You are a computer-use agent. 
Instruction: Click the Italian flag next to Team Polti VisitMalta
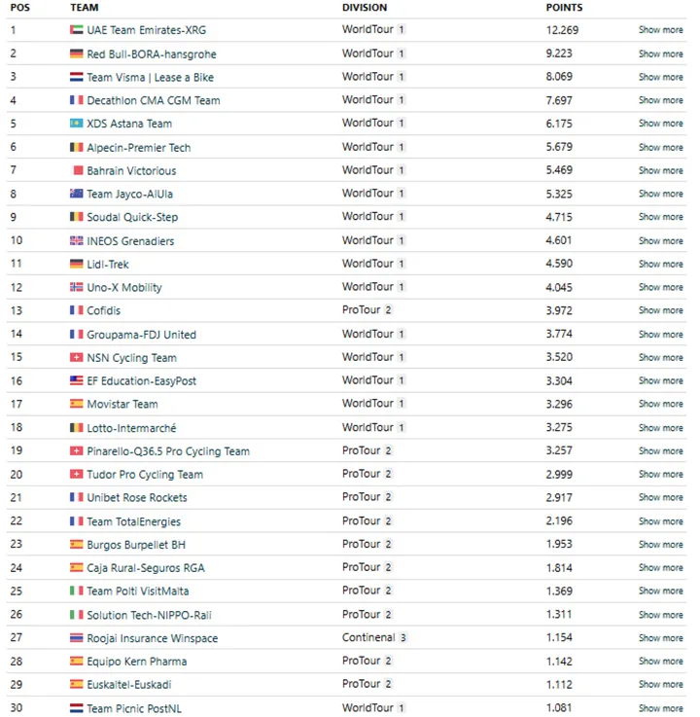[77, 591]
